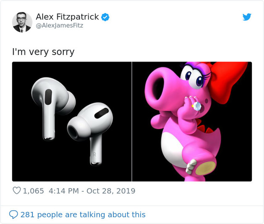Viewport: 264px width, 224px height.
Task: Click Birdo's diamond ring
Action: click(196, 106)
